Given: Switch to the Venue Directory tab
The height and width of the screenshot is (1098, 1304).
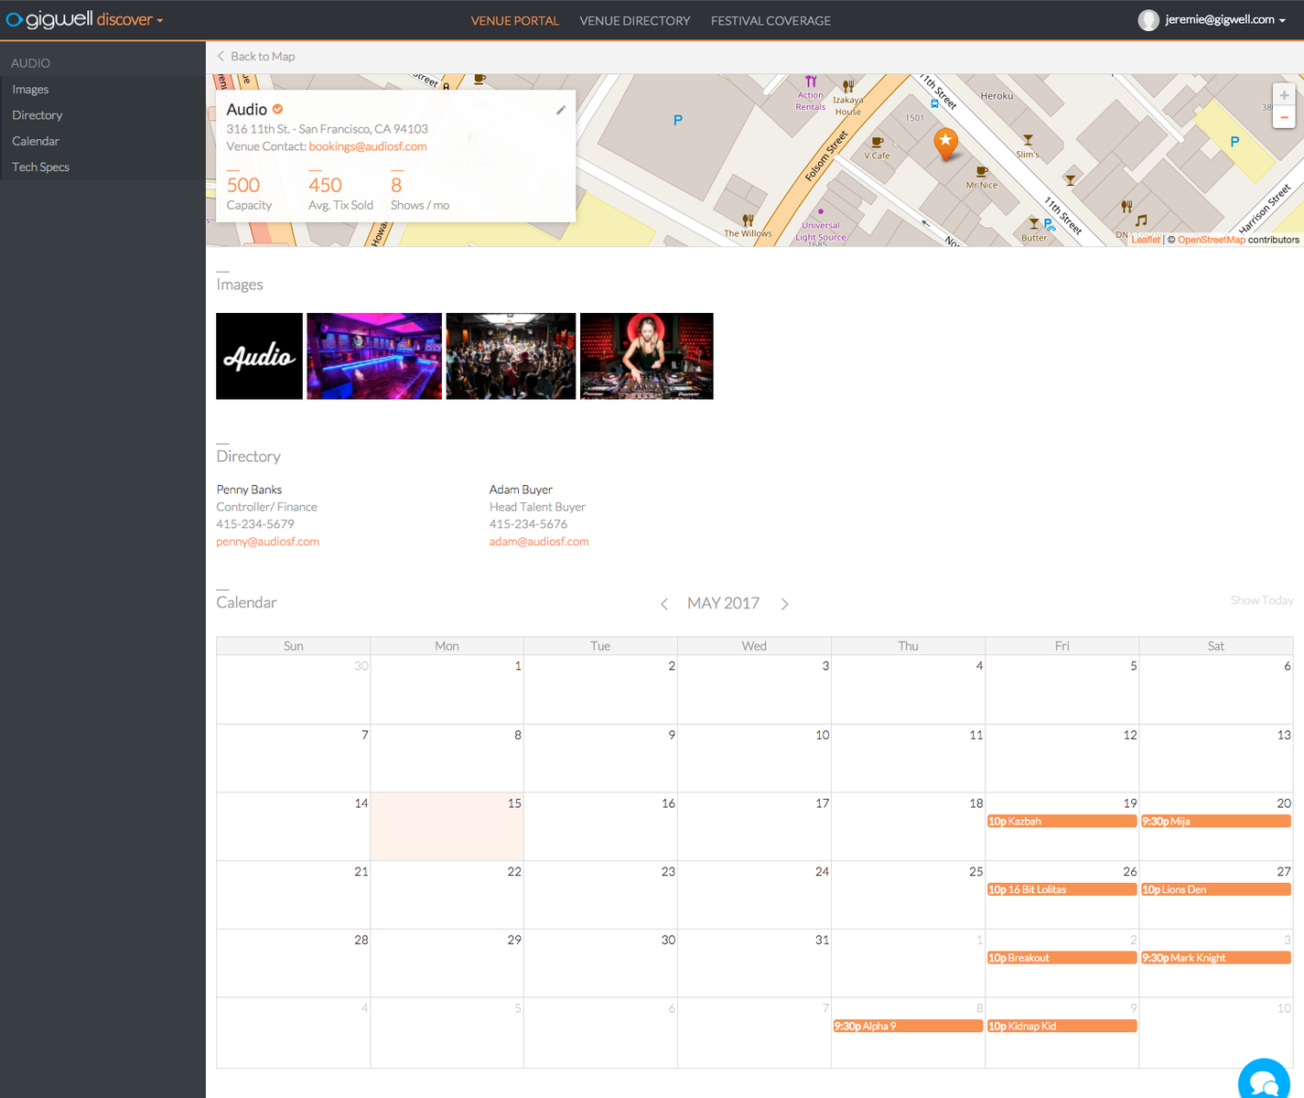Looking at the screenshot, I should coord(635,20).
